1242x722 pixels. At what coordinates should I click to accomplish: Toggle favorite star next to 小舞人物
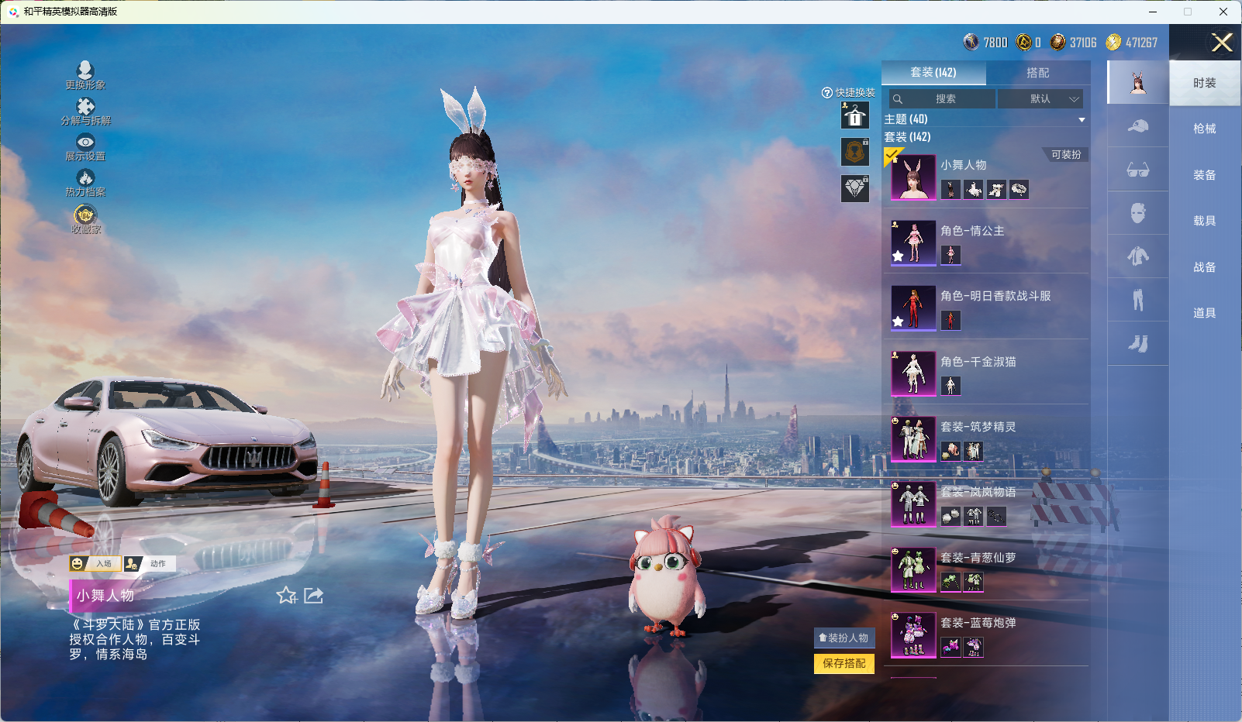286,595
